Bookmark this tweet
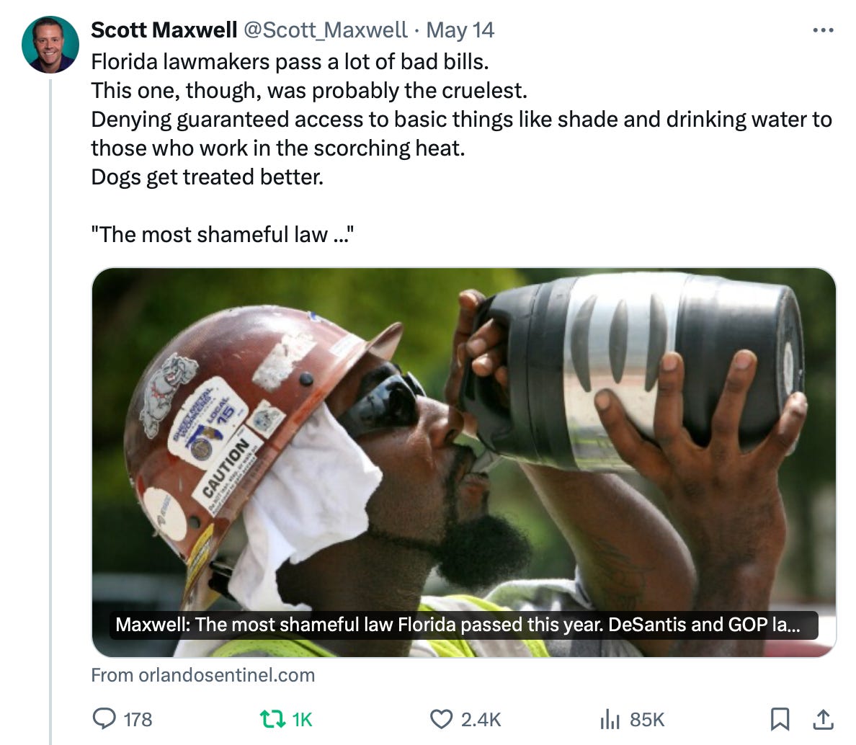Screen dimensions: 856x745 tap(780, 719)
